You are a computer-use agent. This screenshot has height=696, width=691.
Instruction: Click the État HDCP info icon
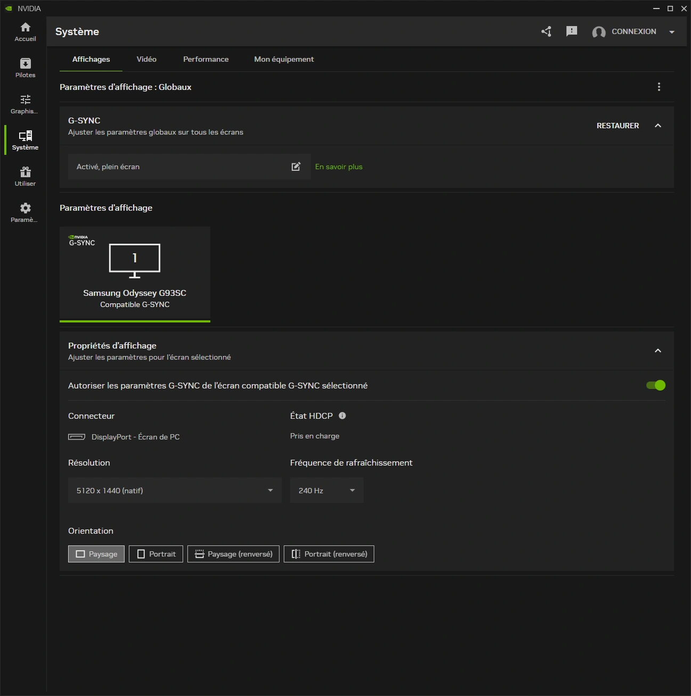[x=342, y=416]
